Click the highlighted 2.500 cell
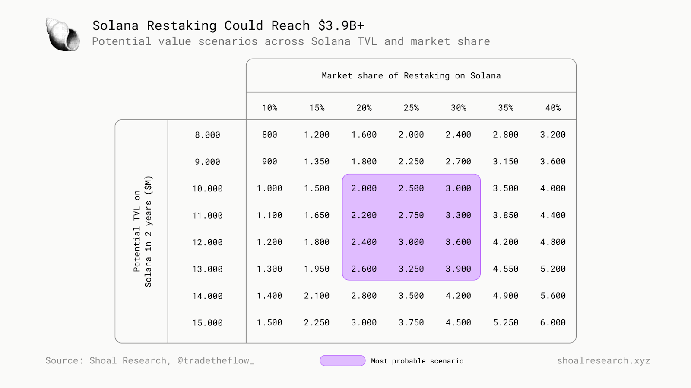 point(411,188)
